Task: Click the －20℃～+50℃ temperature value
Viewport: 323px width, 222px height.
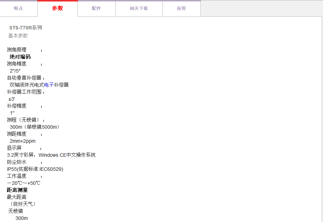Action: pyautogui.click(x=24, y=183)
